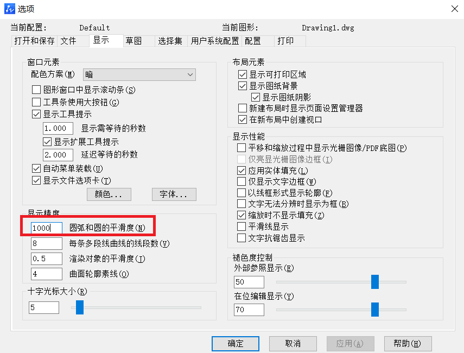
Task: Click the 曲面轮廓素线 value field
Action: (x=47, y=274)
